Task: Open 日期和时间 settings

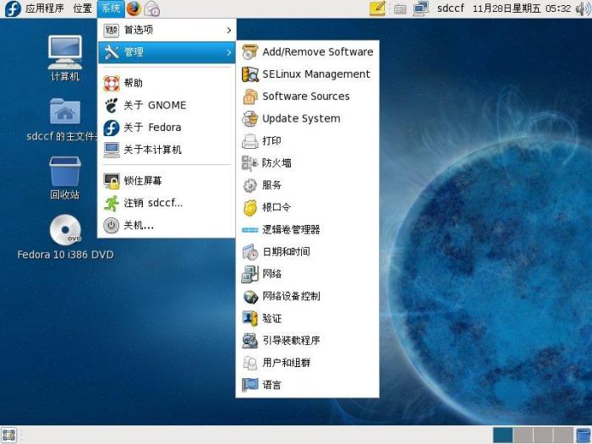Action: point(307,252)
